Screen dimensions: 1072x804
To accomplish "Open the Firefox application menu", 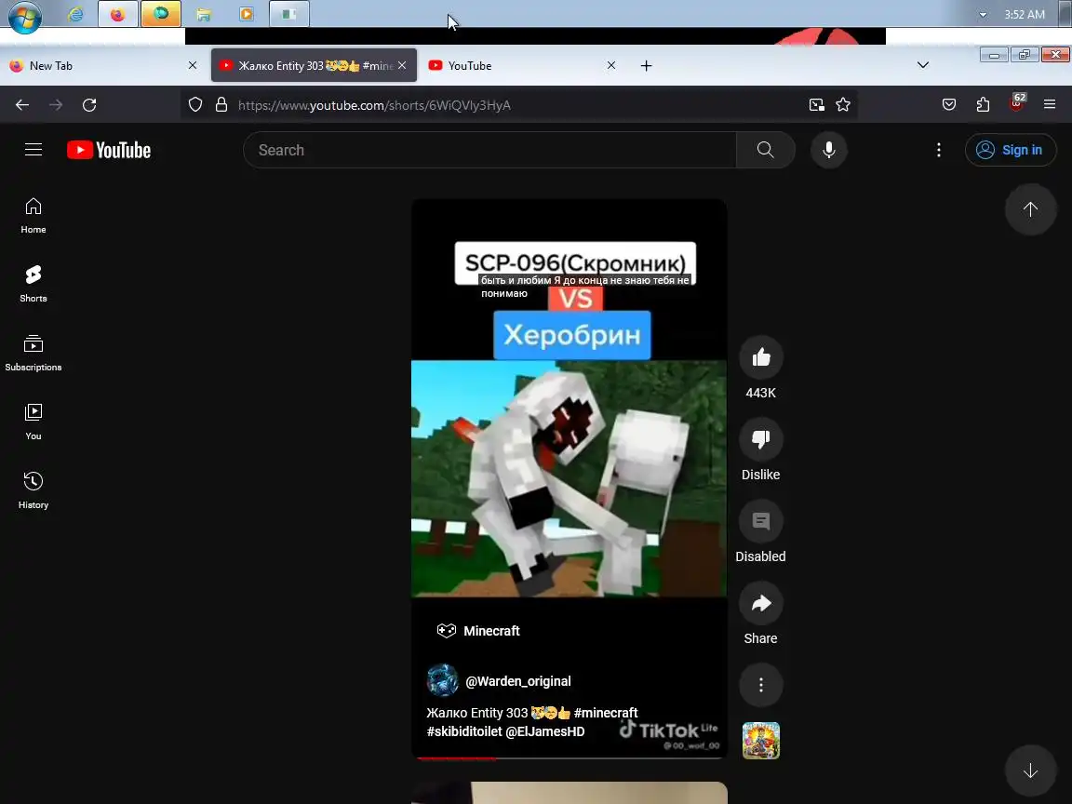I will tap(1050, 104).
